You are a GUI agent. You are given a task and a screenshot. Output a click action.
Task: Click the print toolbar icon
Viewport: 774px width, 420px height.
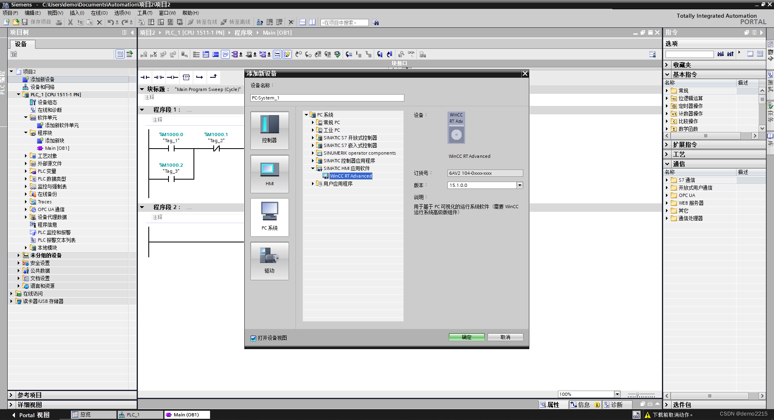click(x=59, y=22)
